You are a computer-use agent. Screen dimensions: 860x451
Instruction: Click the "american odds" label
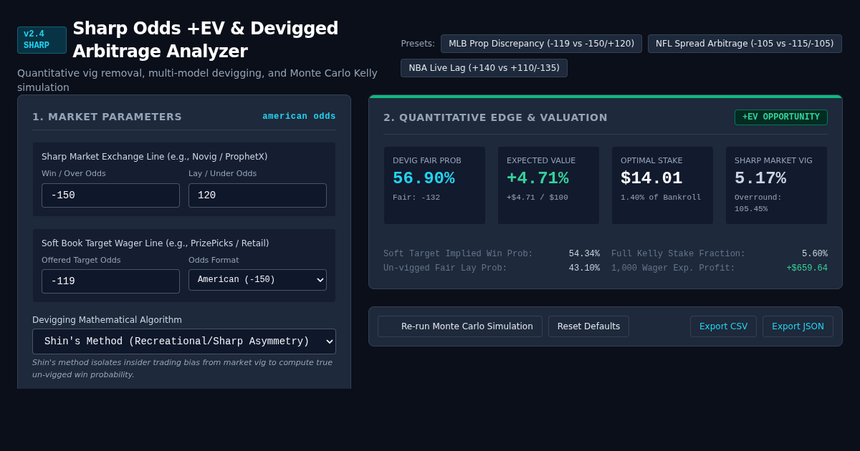pyautogui.click(x=299, y=117)
